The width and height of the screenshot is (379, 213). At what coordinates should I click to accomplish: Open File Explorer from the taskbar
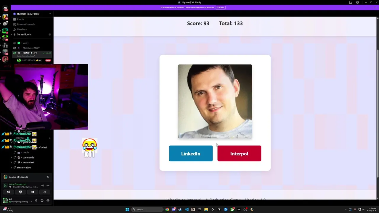pos(206,209)
